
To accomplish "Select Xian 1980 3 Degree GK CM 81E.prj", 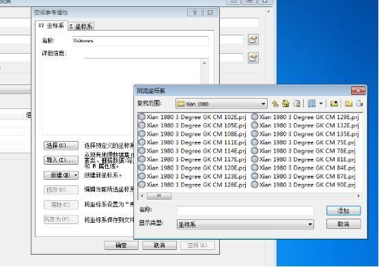I will pos(303,159).
